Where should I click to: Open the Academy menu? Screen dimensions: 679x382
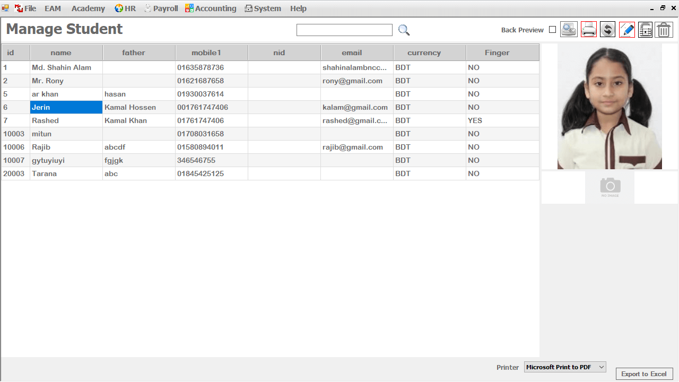pyautogui.click(x=88, y=8)
